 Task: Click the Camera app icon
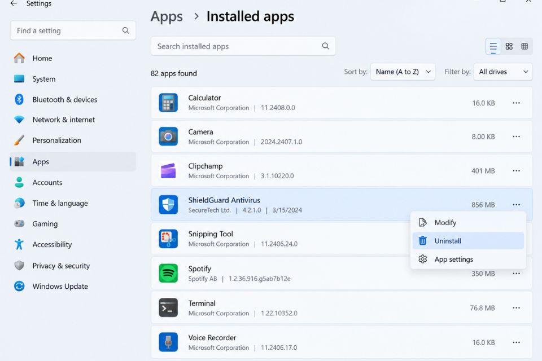pyautogui.click(x=168, y=137)
